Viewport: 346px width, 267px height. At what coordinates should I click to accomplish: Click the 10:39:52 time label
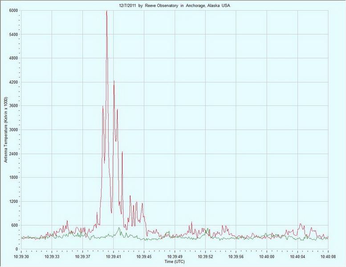[x=205, y=257]
